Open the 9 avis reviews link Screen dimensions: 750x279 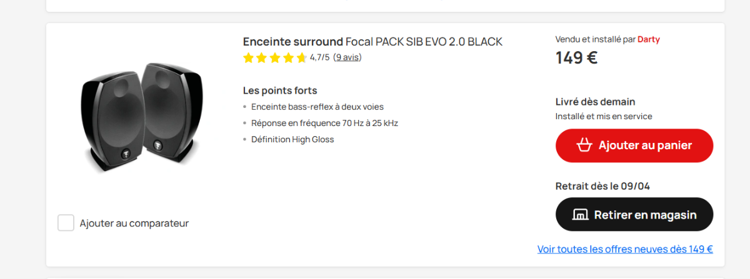pyautogui.click(x=347, y=57)
